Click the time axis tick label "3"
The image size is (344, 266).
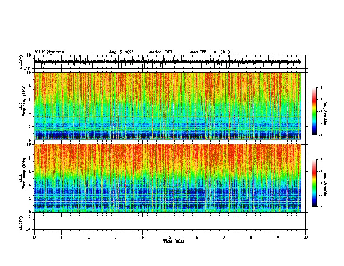(116, 237)
